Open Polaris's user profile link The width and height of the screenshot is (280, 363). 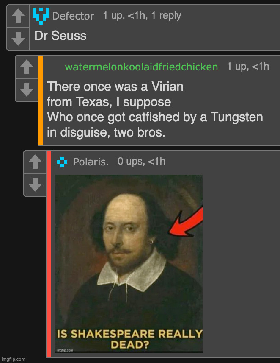coord(91,162)
